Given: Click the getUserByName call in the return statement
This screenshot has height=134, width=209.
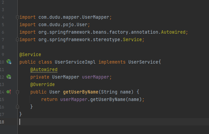Looking at the screenshot, I should point(108,100).
